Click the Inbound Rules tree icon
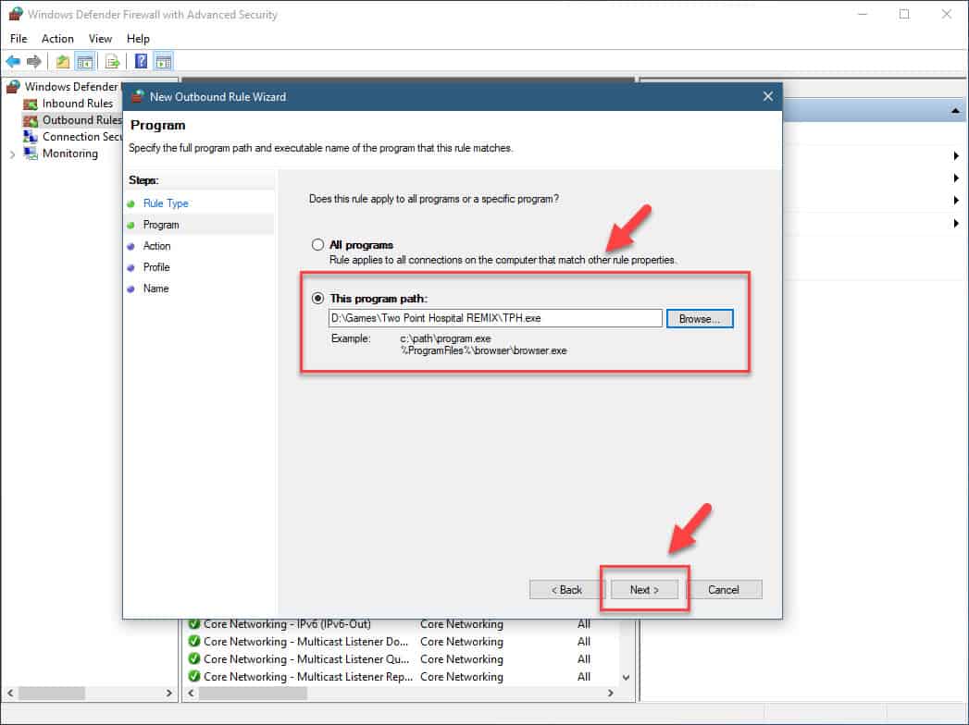The height and width of the screenshot is (725, 969). tap(31, 104)
